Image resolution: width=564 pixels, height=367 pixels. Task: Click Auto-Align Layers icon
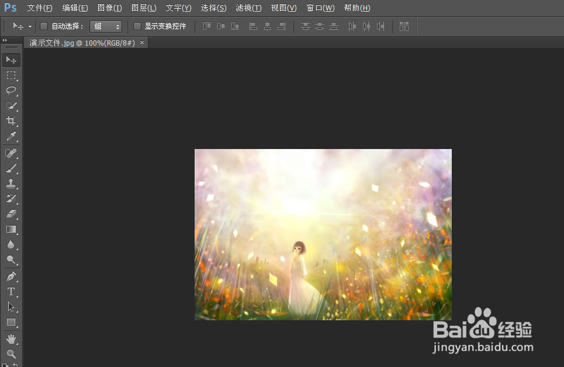click(x=404, y=26)
